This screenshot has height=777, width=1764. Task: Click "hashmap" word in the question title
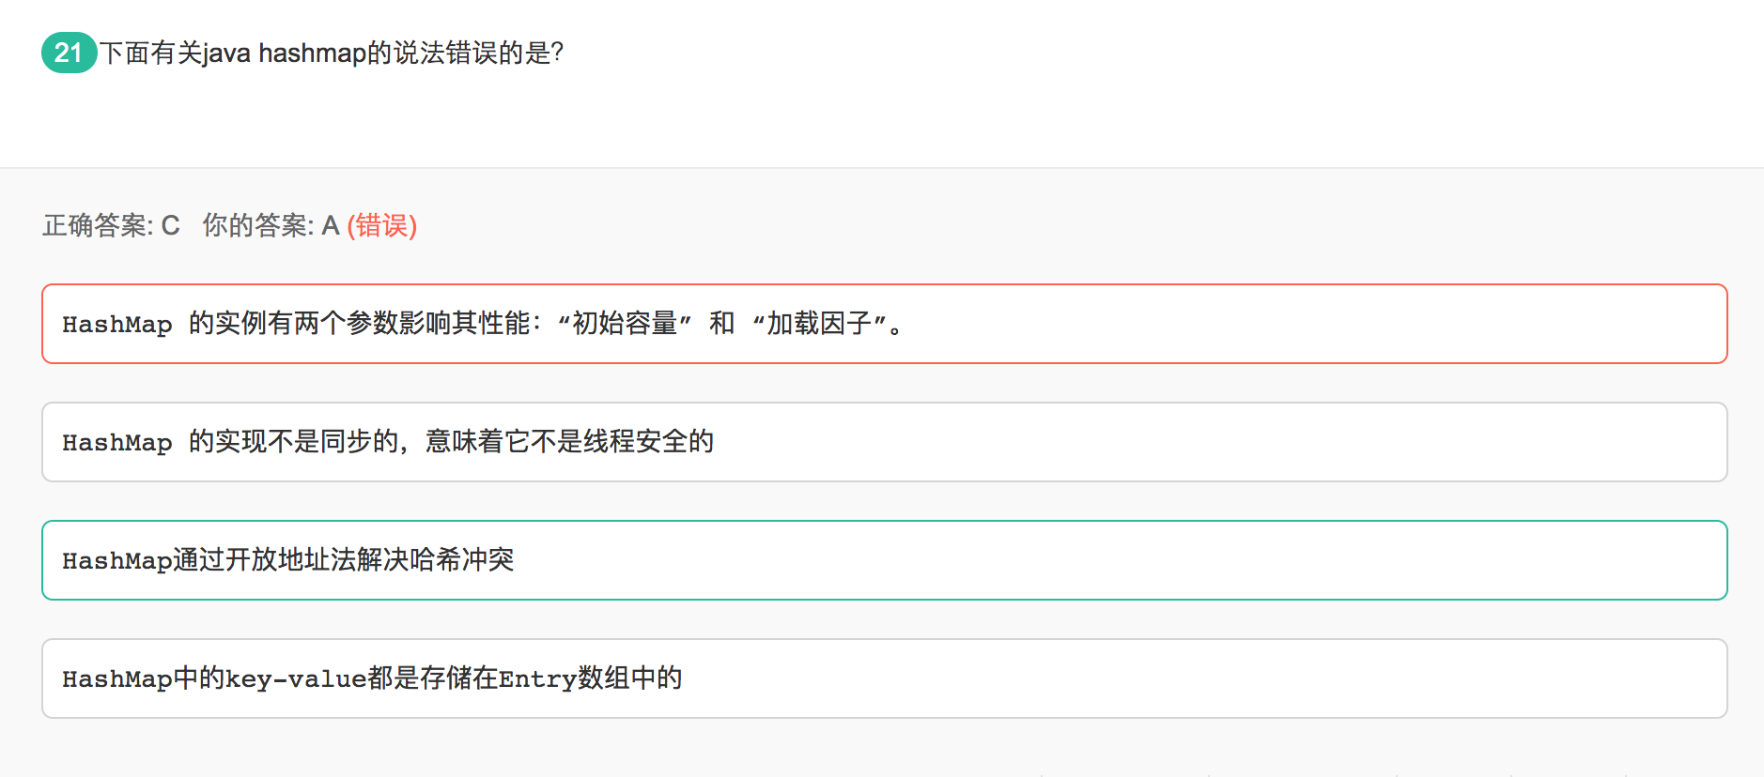click(x=312, y=53)
